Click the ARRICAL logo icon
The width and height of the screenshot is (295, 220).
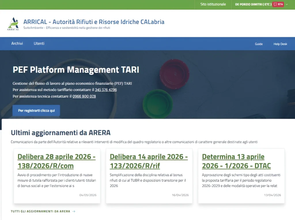tap(13, 24)
